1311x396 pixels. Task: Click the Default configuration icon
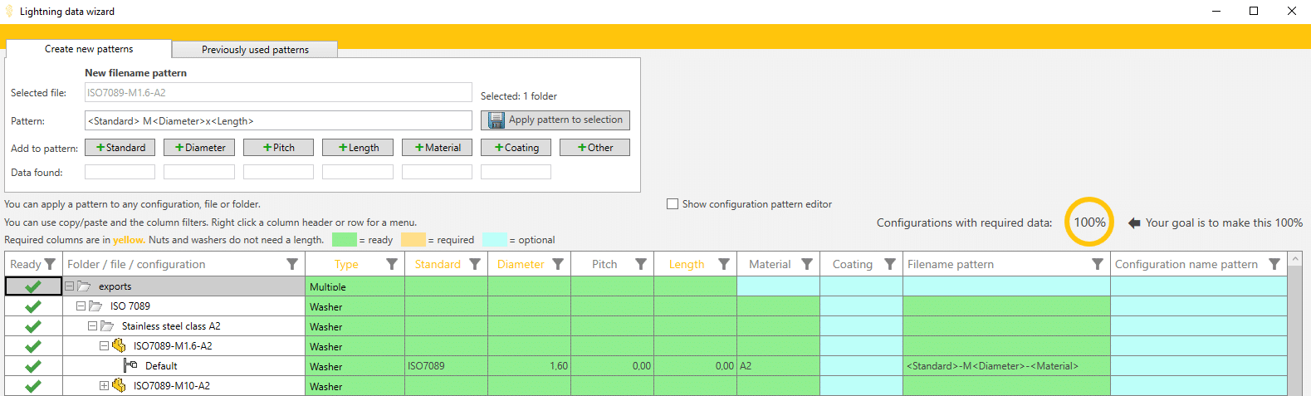point(130,365)
